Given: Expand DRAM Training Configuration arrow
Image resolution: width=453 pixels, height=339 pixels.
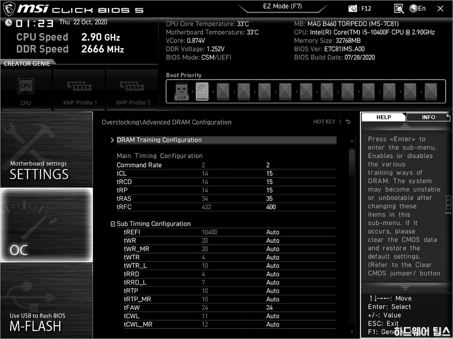Looking at the screenshot, I should point(112,140).
